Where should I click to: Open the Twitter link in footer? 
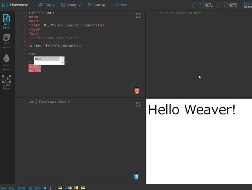tap(45, 188)
